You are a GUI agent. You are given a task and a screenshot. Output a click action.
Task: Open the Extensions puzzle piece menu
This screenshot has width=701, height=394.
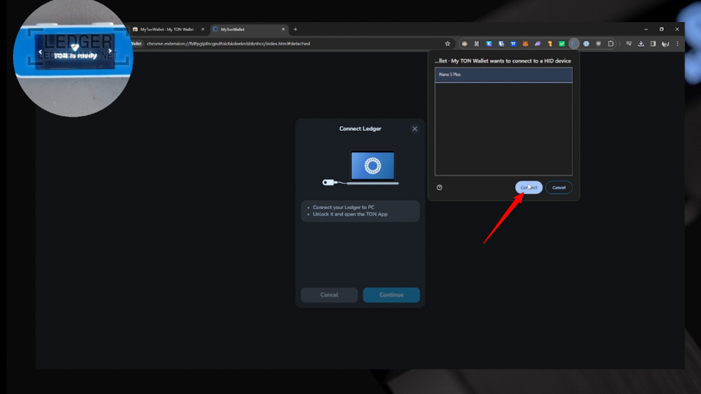(x=611, y=44)
